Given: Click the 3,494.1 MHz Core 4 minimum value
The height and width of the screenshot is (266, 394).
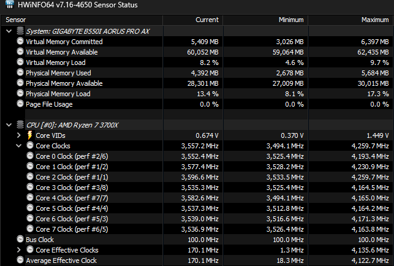Looking at the screenshot, I should 285,198.
